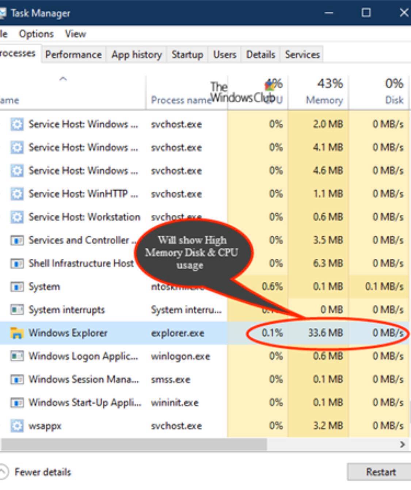Image resolution: width=411 pixels, height=490 pixels.
Task: Switch to the Users tab
Action: click(x=225, y=55)
